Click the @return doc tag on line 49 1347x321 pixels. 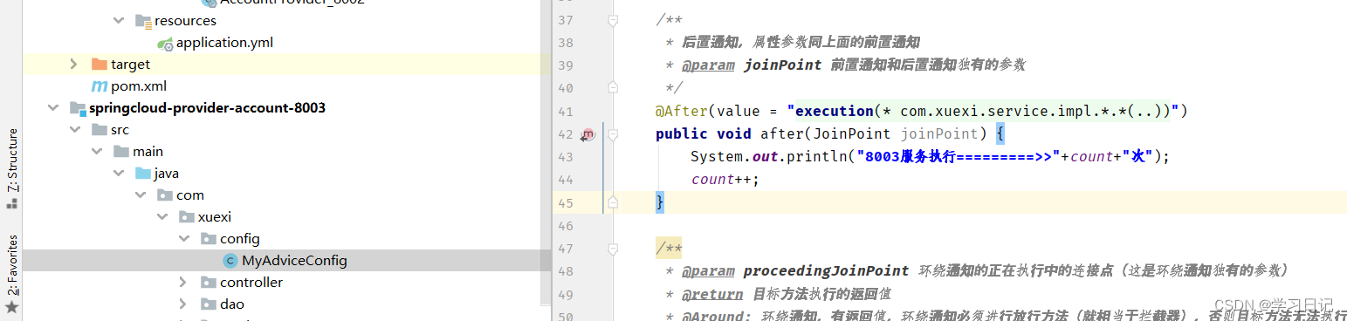[x=712, y=294]
